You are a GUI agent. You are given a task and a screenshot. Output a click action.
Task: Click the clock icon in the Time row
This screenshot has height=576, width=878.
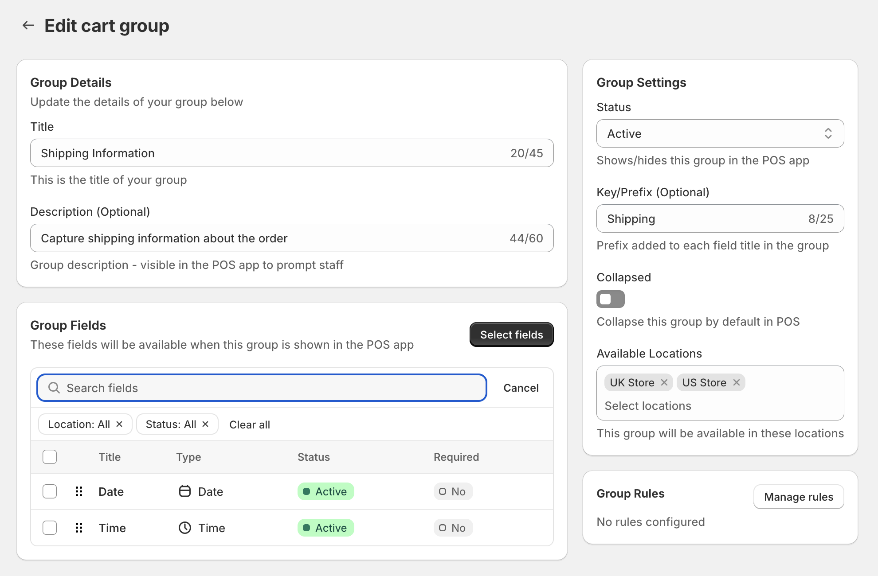pyautogui.click(x=185, y=528)
